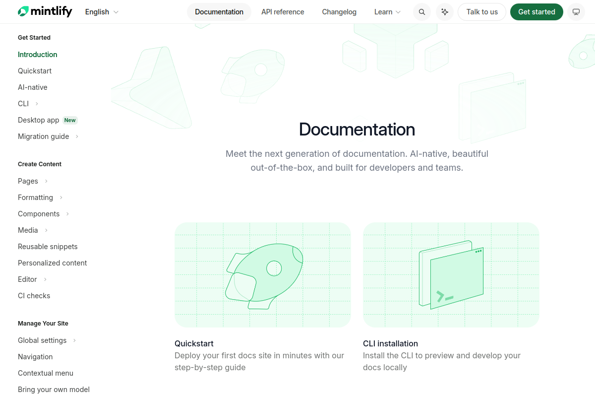Open the CLI installation card title

click(x=390, y=343)
